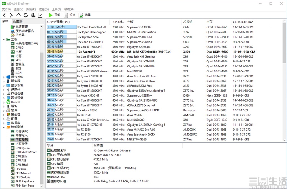Sort by the 中央处理器(CPU) column header
Viewport: 287px width, 189px height.
coord(78,22)
